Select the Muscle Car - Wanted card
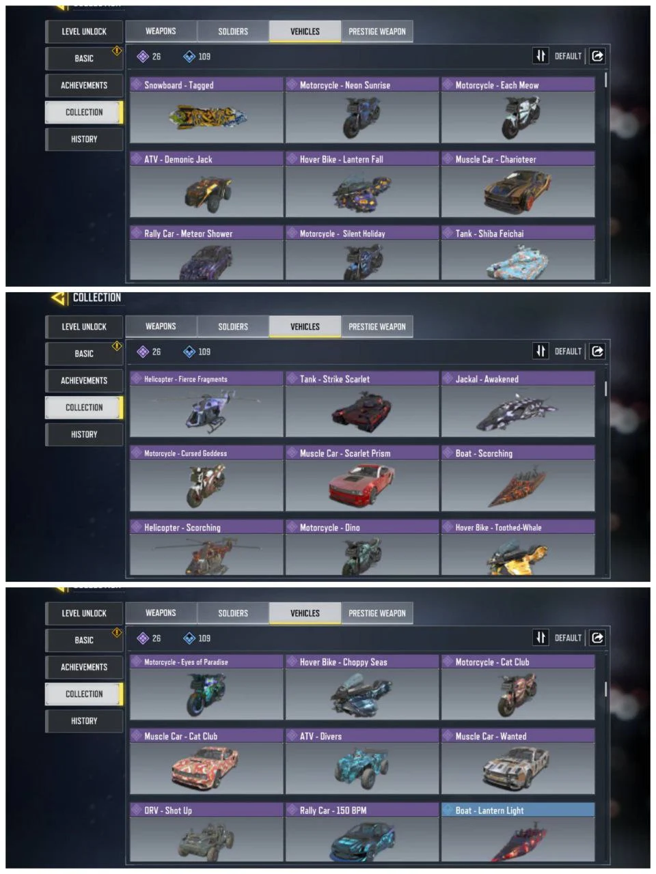 (518, 762)
